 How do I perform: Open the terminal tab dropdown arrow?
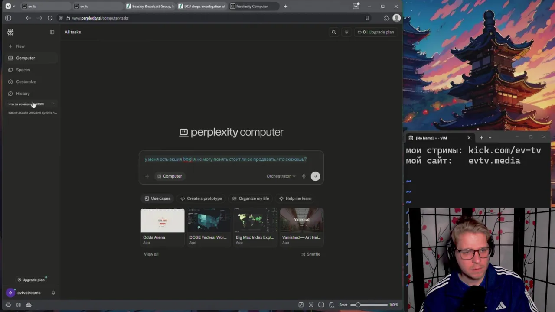pos(490,138)
